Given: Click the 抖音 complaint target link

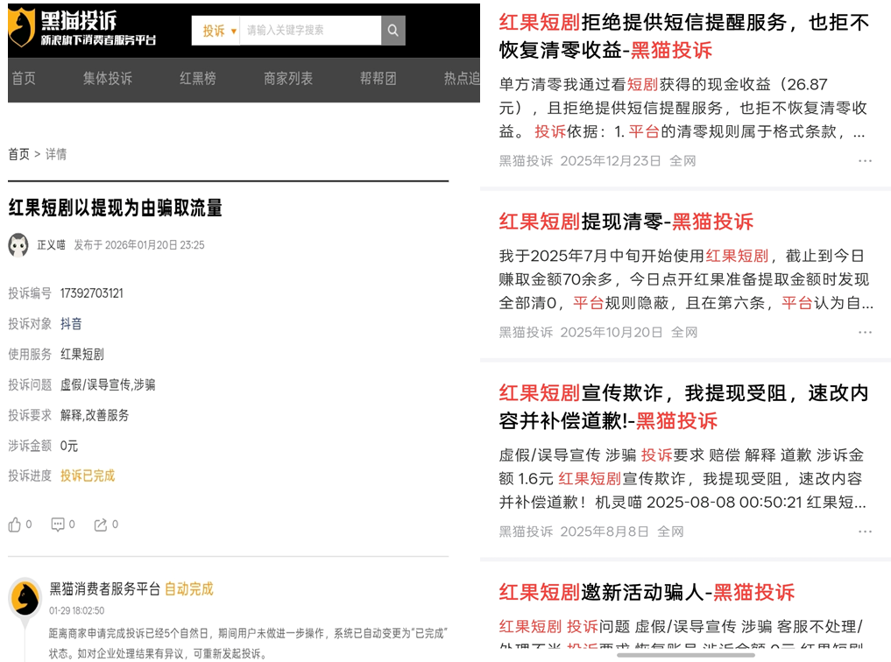Looking at the screenshot, I should click(x=71, y=324).
